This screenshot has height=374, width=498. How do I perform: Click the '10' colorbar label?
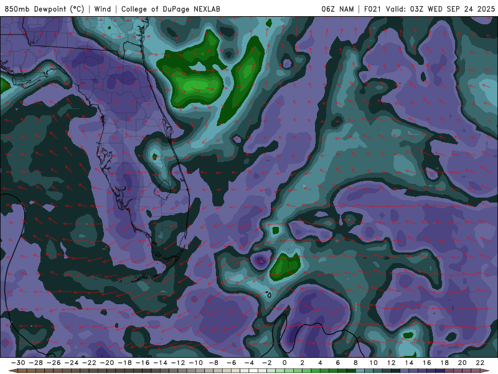[374, 363]
